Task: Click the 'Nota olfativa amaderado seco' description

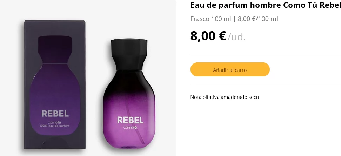Action: [x=225, y=97]
